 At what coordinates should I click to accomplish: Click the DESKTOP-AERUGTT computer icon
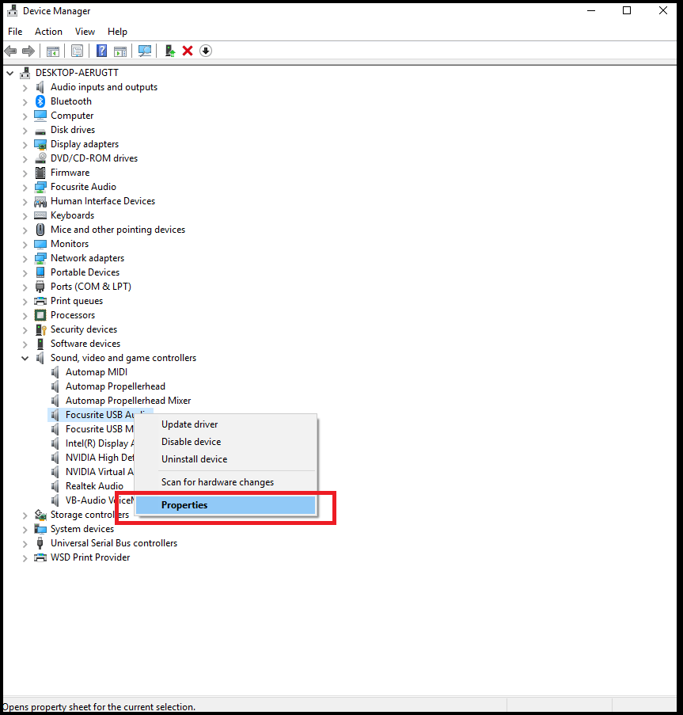(25, 73)
